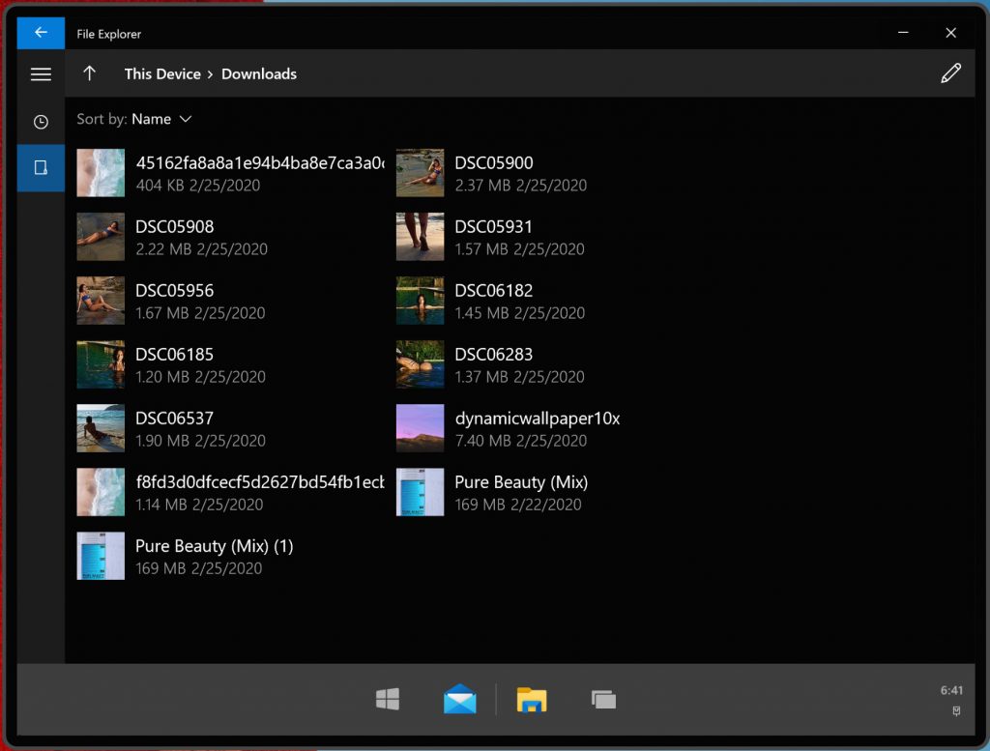Screen dimensions: 990x751
Task: Select the dynamicwallpaper10x file
Action: click(x=537, y=428)
